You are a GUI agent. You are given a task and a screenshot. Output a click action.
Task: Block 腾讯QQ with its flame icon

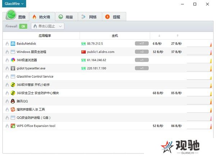coord(7,101)
